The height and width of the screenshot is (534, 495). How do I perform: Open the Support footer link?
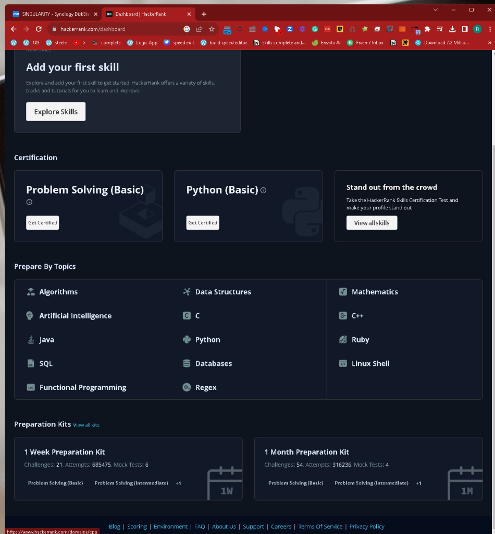tap(253, 527)
